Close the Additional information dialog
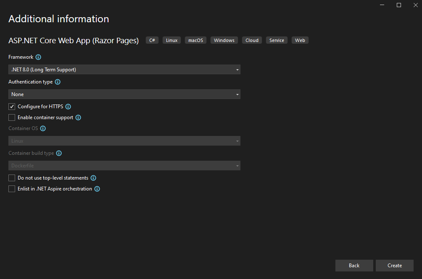 (416, 5)
